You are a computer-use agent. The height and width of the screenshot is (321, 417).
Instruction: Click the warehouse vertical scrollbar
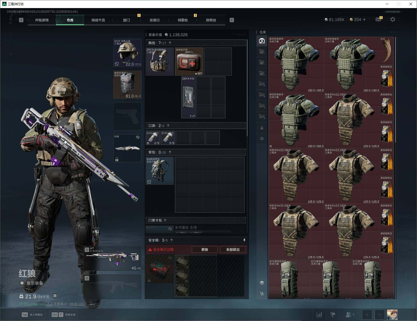[x=395, y=90]
